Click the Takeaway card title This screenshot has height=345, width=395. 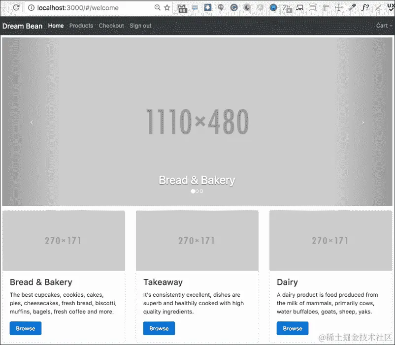coord(163,282)
